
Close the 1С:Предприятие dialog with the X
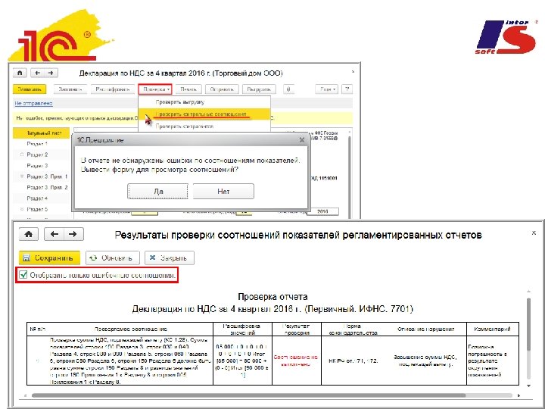pyautogui.click(x=302, y=140)
